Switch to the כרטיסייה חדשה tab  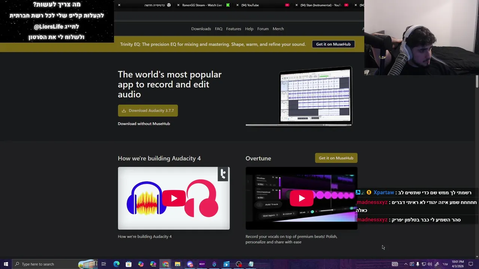pos(144,5)
